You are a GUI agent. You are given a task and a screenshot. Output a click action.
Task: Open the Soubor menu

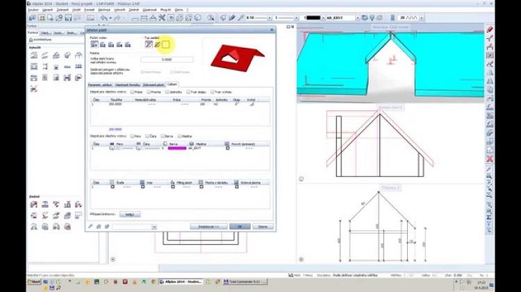pyautogui.click(x=33, y=10)
